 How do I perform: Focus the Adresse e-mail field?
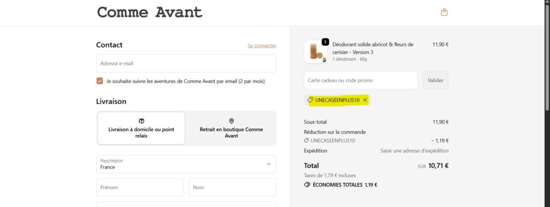click(x=186, y=63)
